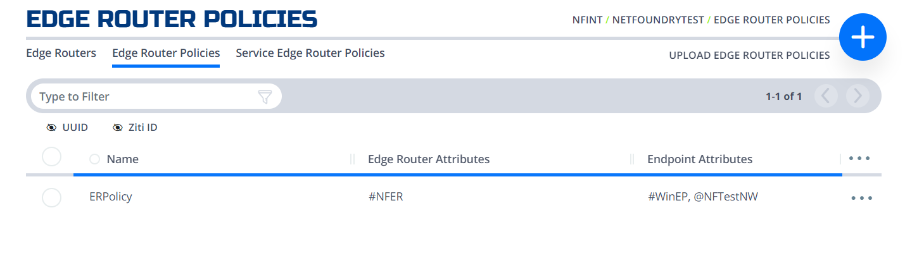Go to previous page arrow
Image resolution: width=905 pixels, height=265 pixels.
[x=826, y=96]
